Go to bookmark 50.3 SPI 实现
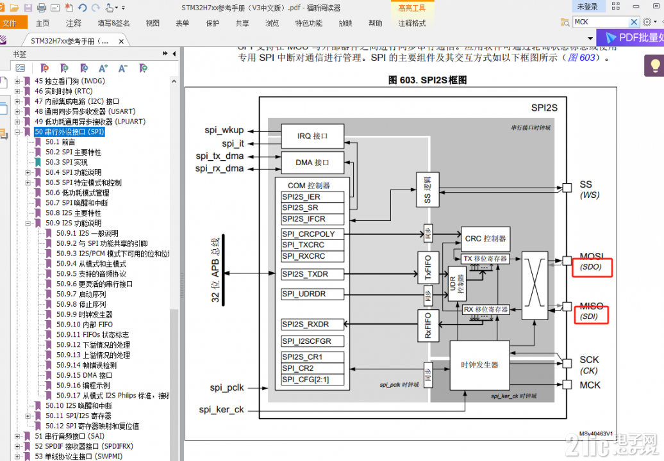664x461 pixels. (67, 162)
